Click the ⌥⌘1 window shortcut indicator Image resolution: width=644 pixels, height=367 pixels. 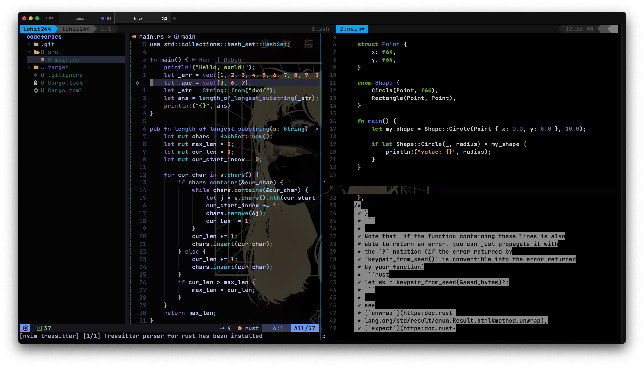pyautogui.click(x=49, y=18)
